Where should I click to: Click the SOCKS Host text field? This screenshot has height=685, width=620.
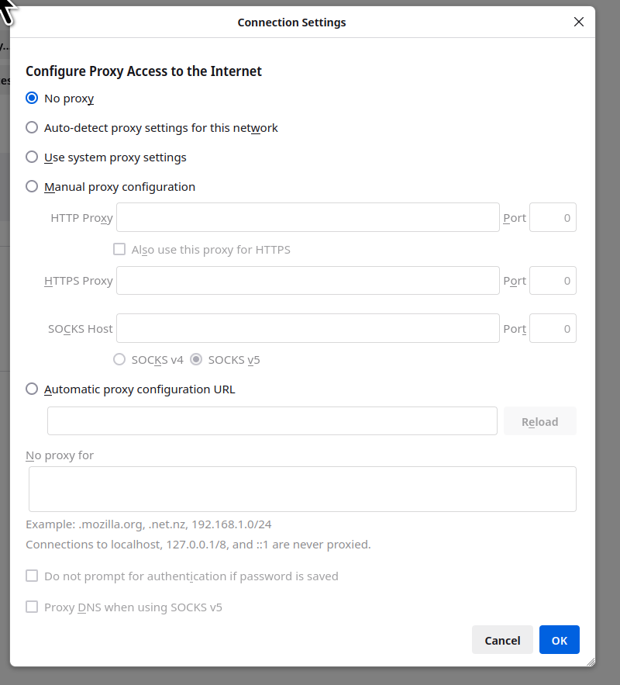(307, 328)
